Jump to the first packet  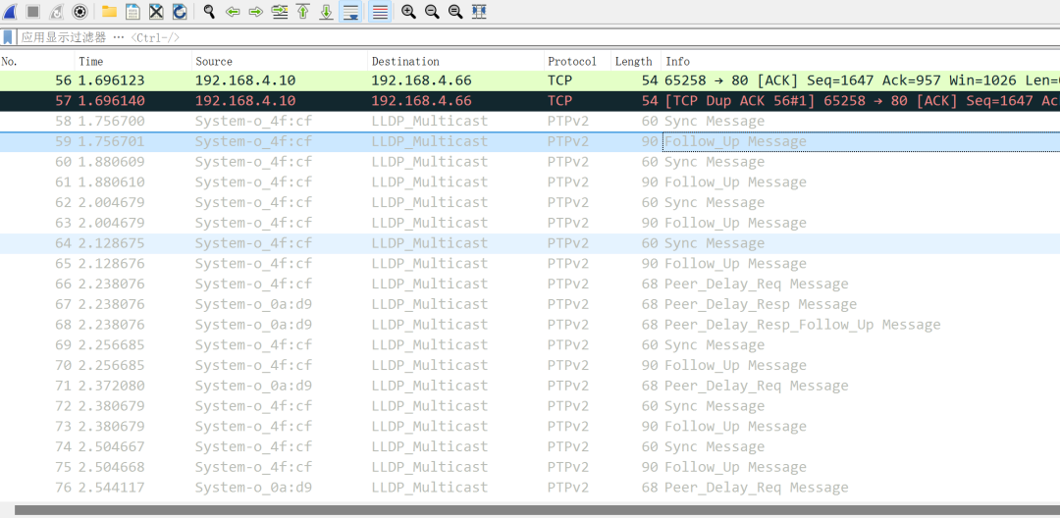point(303,12)
